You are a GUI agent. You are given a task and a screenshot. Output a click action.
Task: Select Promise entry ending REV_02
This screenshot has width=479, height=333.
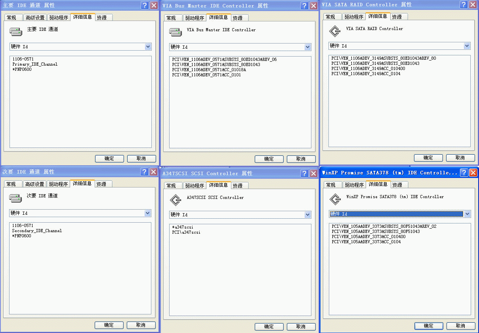[384, 226]
